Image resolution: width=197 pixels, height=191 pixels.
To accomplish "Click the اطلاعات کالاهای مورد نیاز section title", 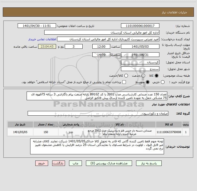I will [x=171, y=104].
